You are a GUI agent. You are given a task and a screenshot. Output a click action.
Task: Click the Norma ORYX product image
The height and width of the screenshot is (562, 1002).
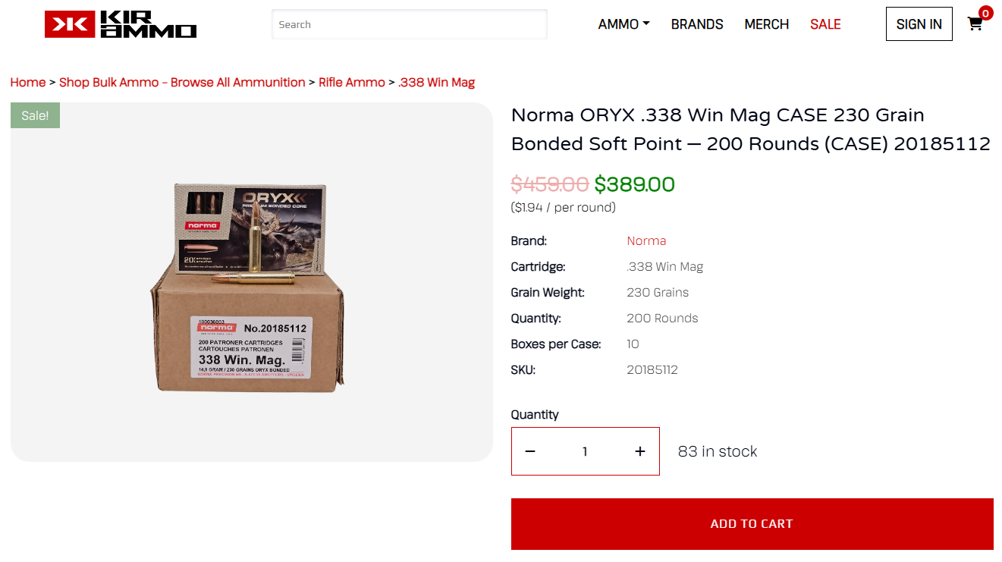point(248,287)
